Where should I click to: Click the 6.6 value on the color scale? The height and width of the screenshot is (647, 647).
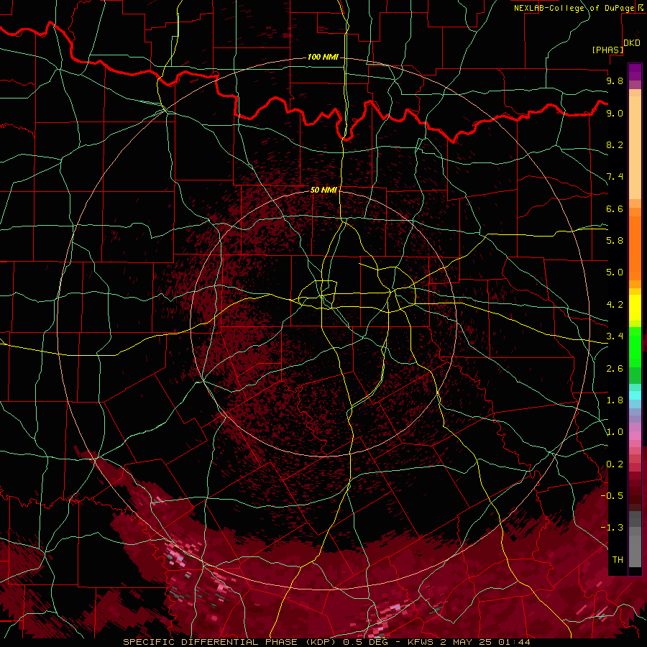(615, 208)
